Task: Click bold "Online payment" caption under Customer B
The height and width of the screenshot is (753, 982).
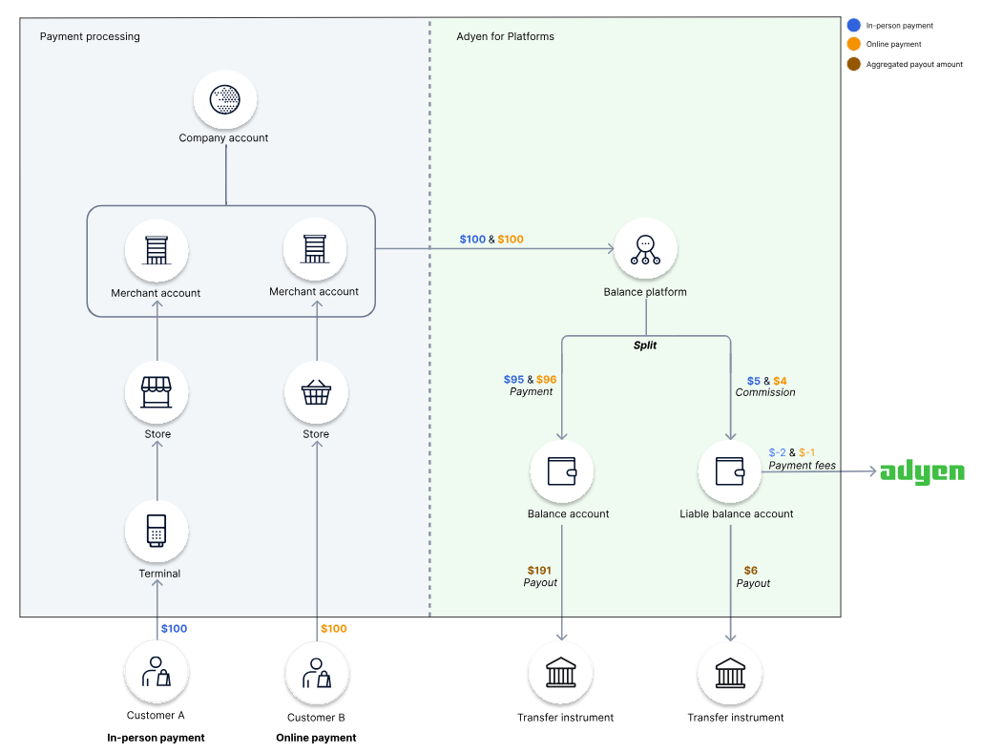Action: tap(316, 738)
